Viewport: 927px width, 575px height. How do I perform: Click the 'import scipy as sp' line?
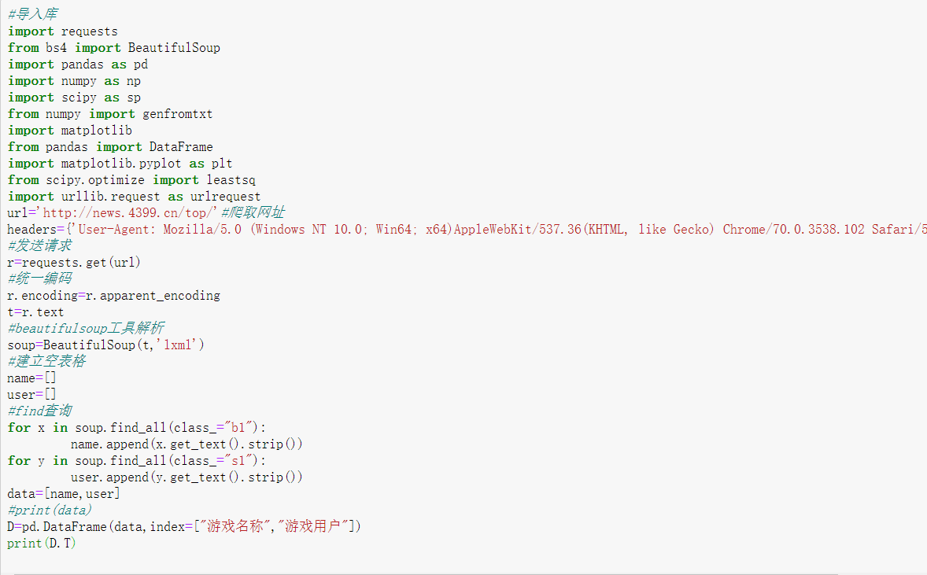(x=74, y=98)
